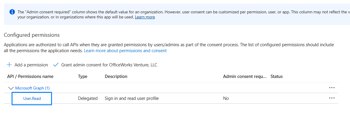Open ellipsis menu for User.Read row
Screen dimensions: 350x115
pyautogui.click(x=332, y=98)
